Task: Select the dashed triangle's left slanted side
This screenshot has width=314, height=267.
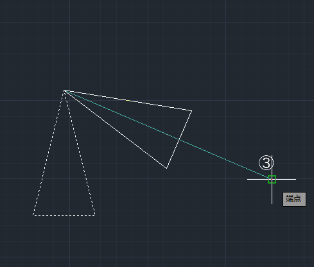Action: point(49,153)
